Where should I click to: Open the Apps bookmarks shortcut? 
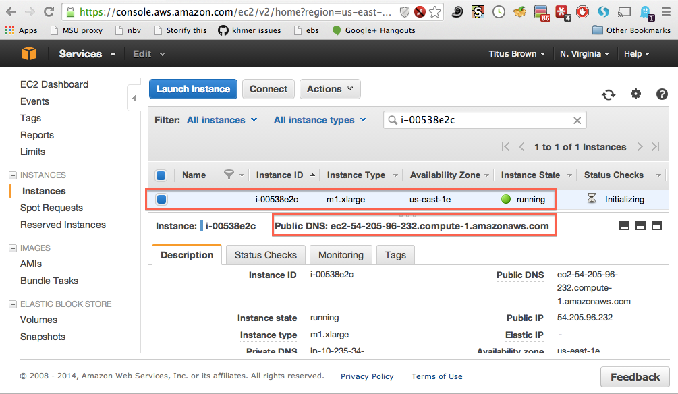(x=21, y=30)
